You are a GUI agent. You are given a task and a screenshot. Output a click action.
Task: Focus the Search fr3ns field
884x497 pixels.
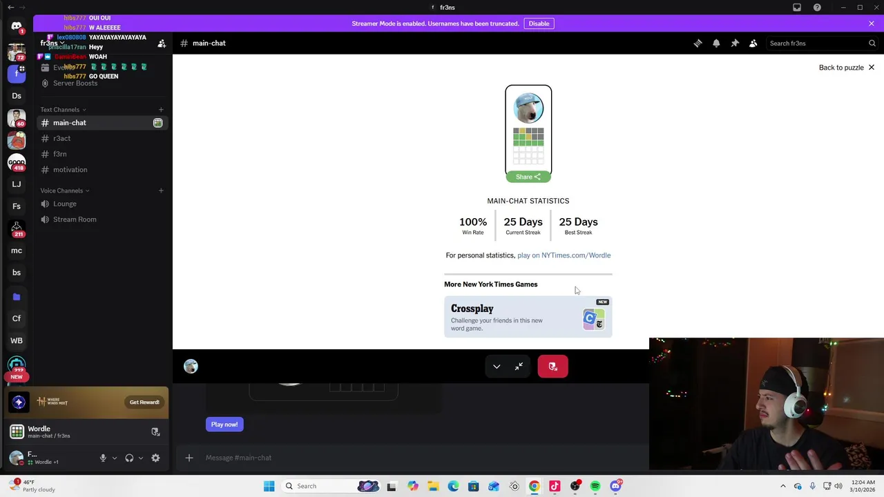[822, 43]
